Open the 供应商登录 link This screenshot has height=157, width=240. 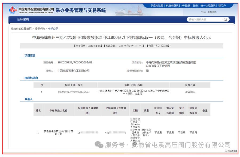pos(172,6)
